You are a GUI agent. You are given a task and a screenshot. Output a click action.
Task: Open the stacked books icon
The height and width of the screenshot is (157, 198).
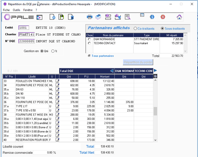[x=98, y=17]
